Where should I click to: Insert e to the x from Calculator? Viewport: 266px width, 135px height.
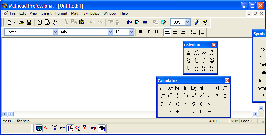pos(170,96)
